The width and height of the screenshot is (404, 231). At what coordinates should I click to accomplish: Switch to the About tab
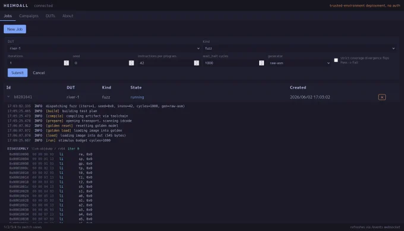[x=68, y=15]
